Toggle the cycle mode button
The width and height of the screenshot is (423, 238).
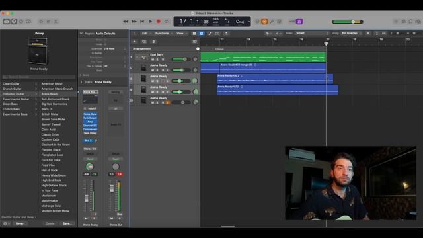167,22
